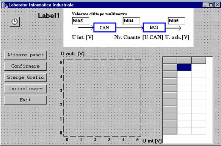Click the Confirmare button
The height and width of the screenshot is (146, 221).
click(x=25, y=66)
